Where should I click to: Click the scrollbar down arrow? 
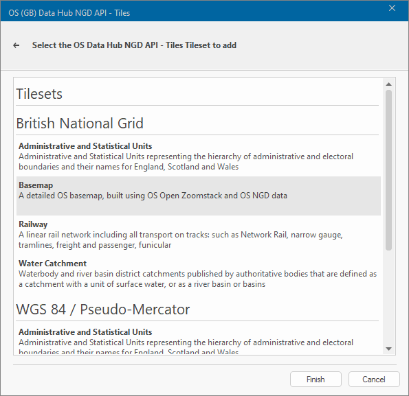pos(388,349)
